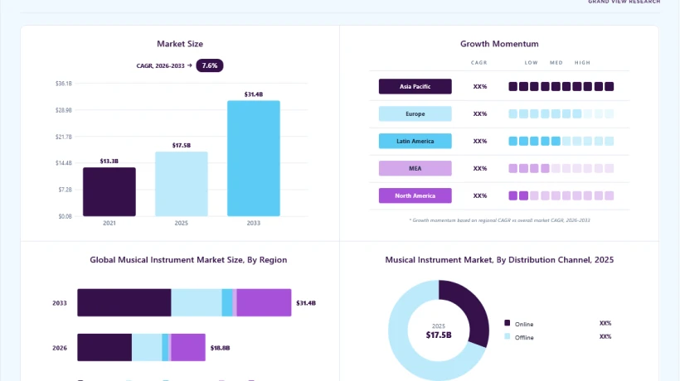Screen dimensions: 680x381
Task: Click the XX% value in Europe row
Action: pyautogui.click(x=480, y=113)
